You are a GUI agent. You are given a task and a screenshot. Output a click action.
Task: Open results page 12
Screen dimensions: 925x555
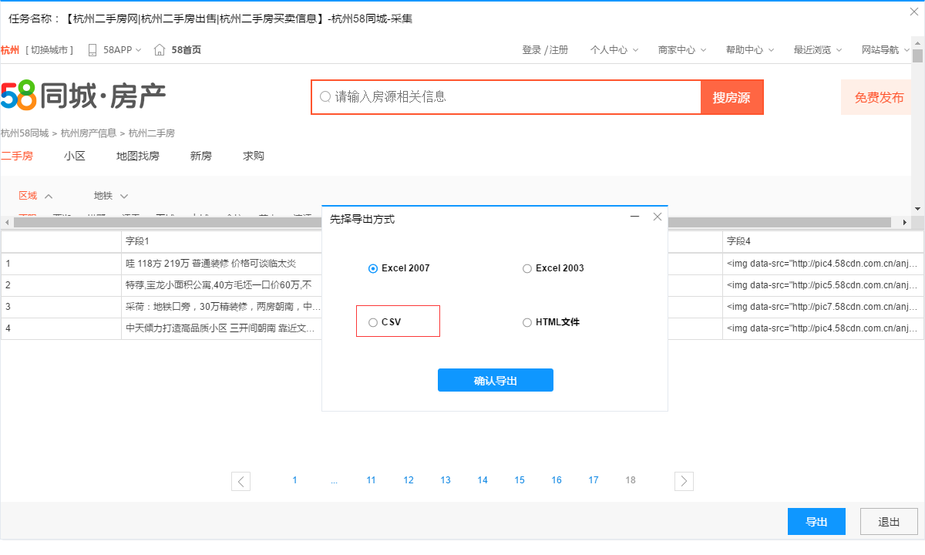(x=409, y=480)
